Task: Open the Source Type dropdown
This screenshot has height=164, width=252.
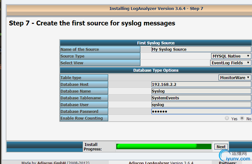Action: pos(231,56)
